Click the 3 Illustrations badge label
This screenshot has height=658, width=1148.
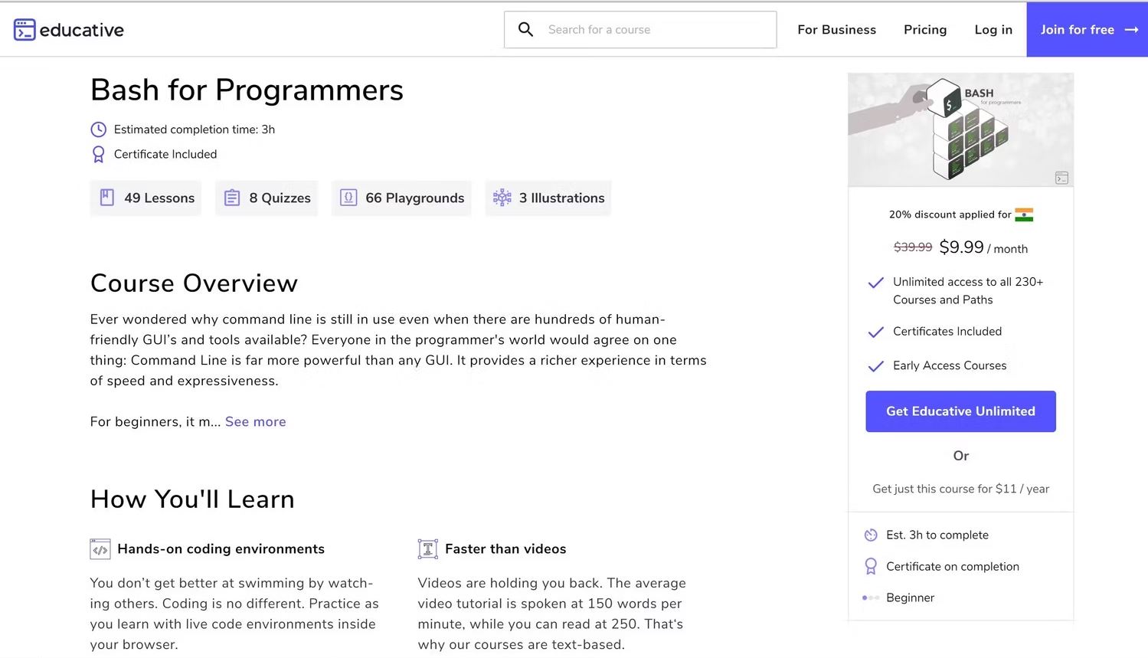point(561,198)
